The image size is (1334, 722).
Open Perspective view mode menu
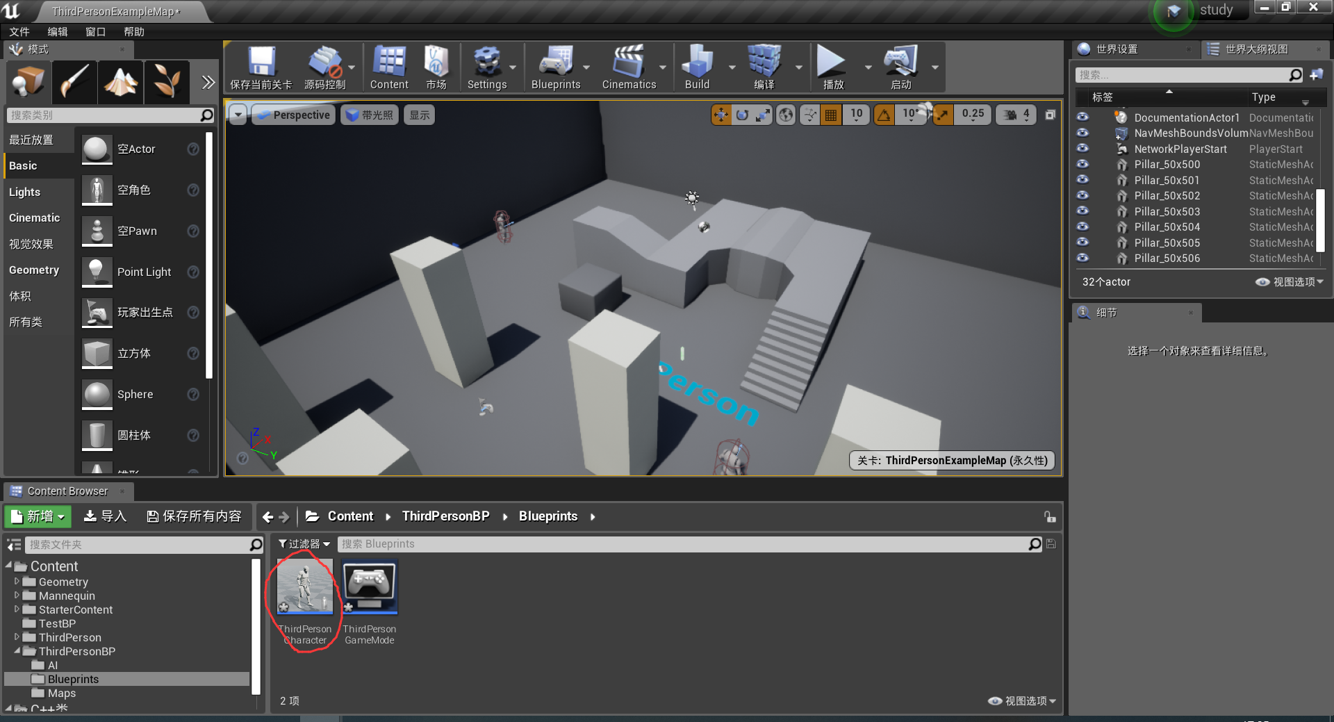293,115
